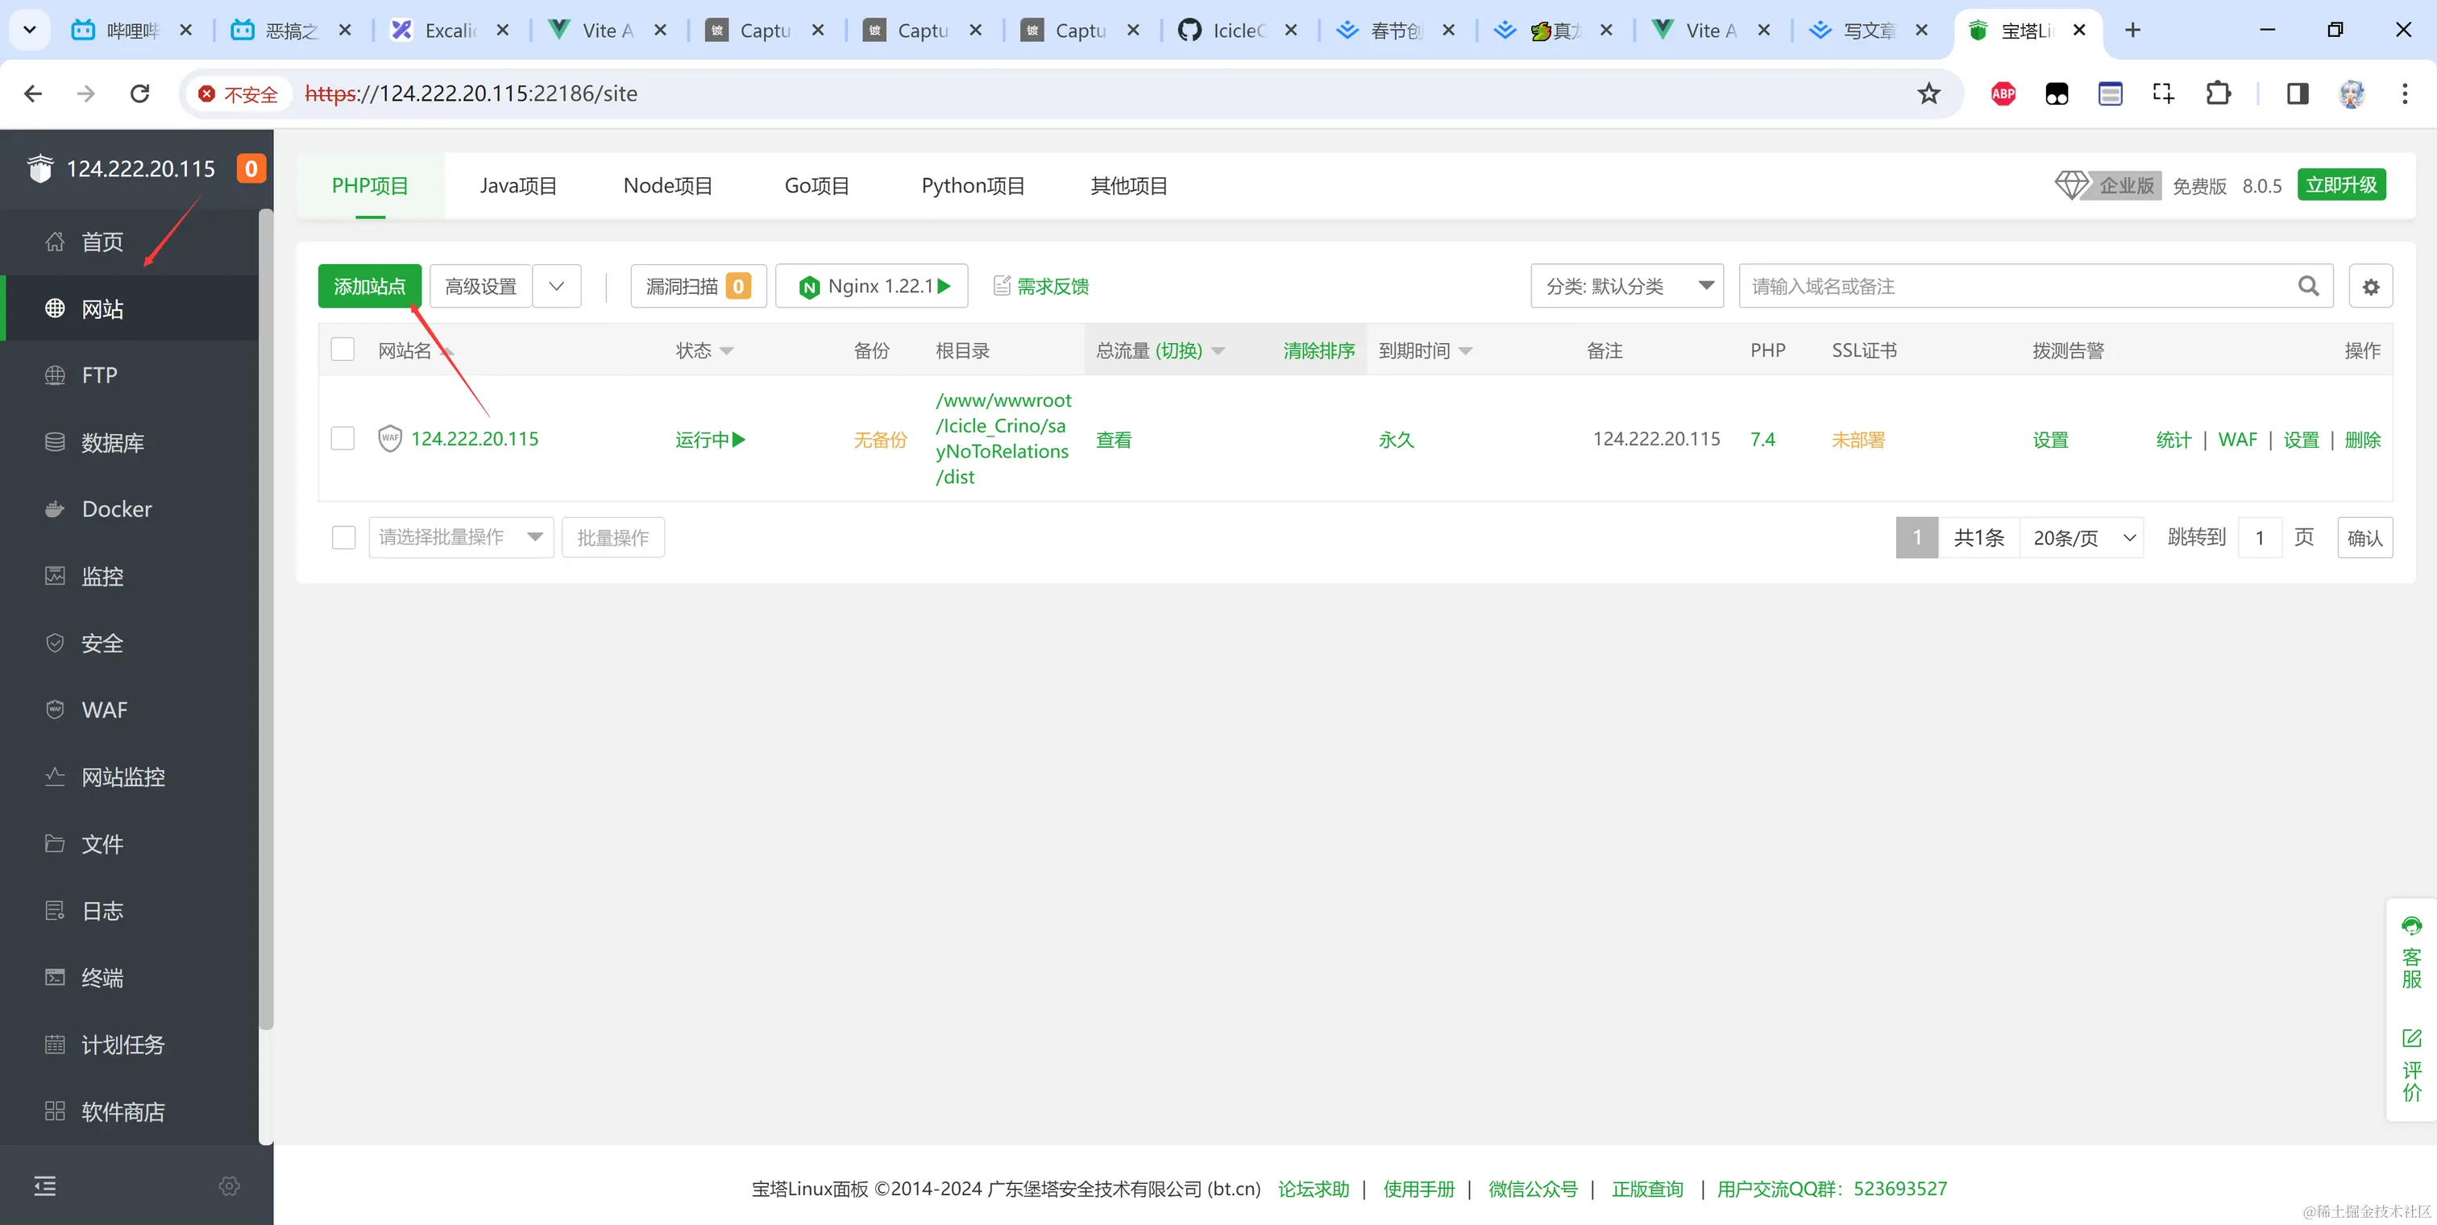Viewport: 2437px width, 1225px height.
Task: Select all sites with header checkbox
Action: click(343, 350)
